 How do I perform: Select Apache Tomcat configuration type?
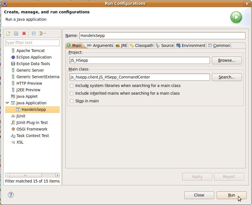[30, 51]
